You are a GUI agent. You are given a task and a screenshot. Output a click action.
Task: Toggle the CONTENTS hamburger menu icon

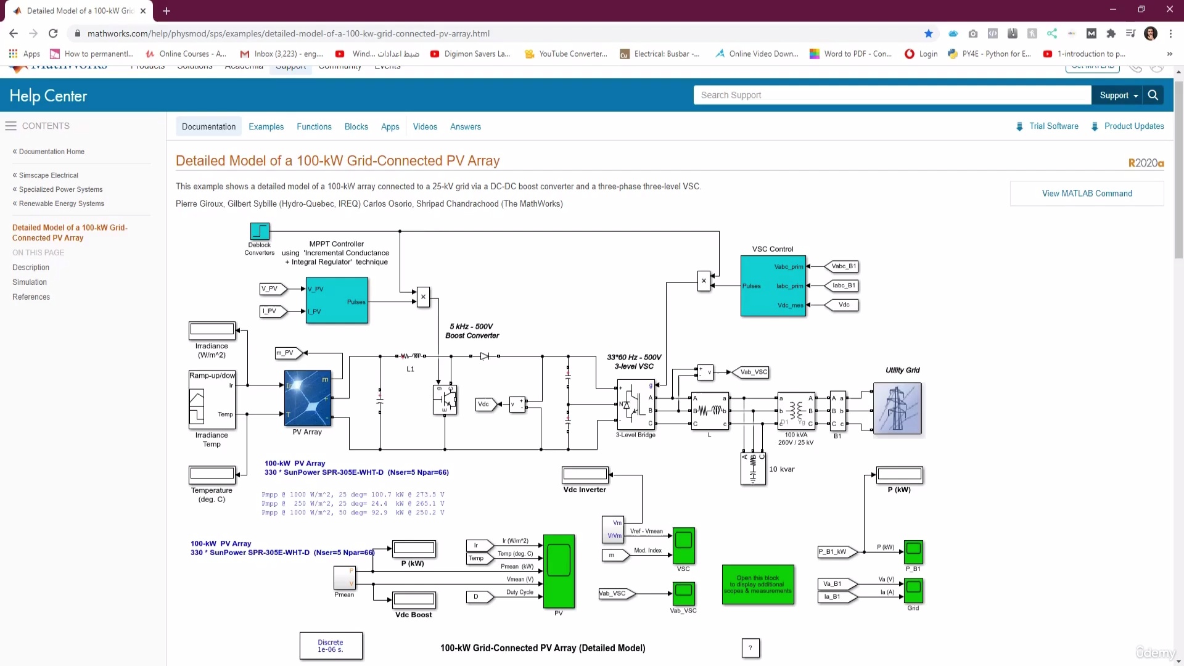click(10, 126)
